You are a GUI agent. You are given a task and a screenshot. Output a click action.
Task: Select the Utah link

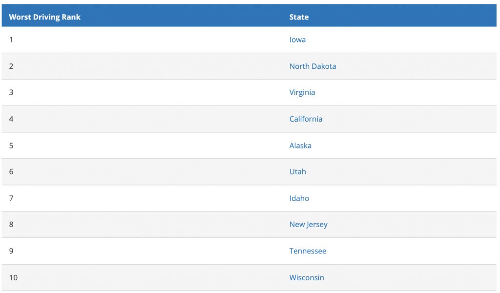pyautogui.click(x=297, y=171)
